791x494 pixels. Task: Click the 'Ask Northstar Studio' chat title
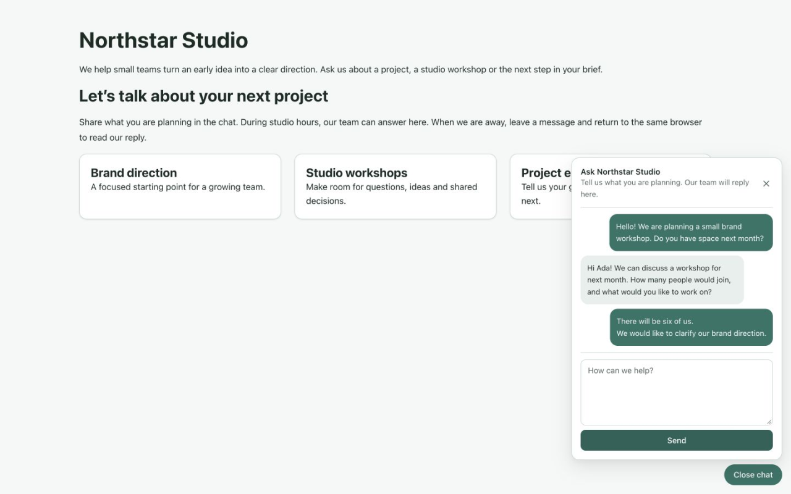pyautogui.click(x=620, y=172)
